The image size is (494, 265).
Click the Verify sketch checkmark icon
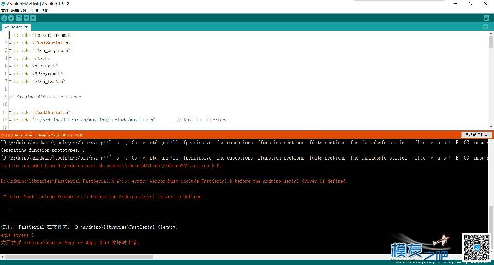(x=4, y=19)
